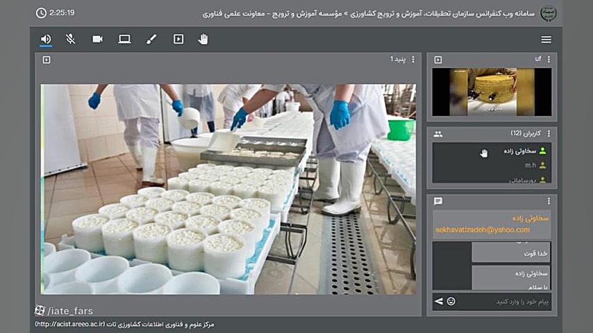Viewport: 593px width, 333px height.
Task: Select the uf video thumbnail
Action: (x=492, y=92)
